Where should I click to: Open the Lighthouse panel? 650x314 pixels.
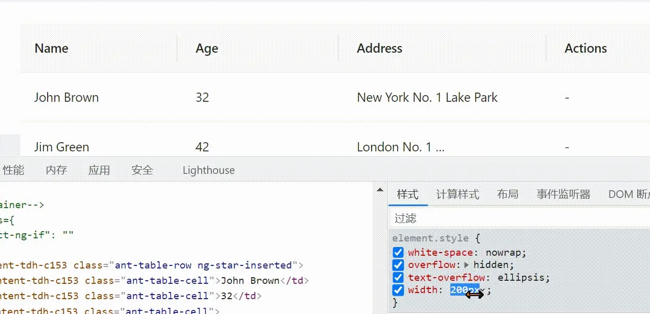(208, 170)
